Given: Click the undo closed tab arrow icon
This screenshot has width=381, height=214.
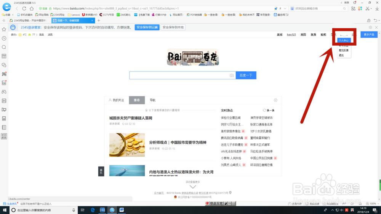Looking at the screenshot, I should click(x=375, y=21).
